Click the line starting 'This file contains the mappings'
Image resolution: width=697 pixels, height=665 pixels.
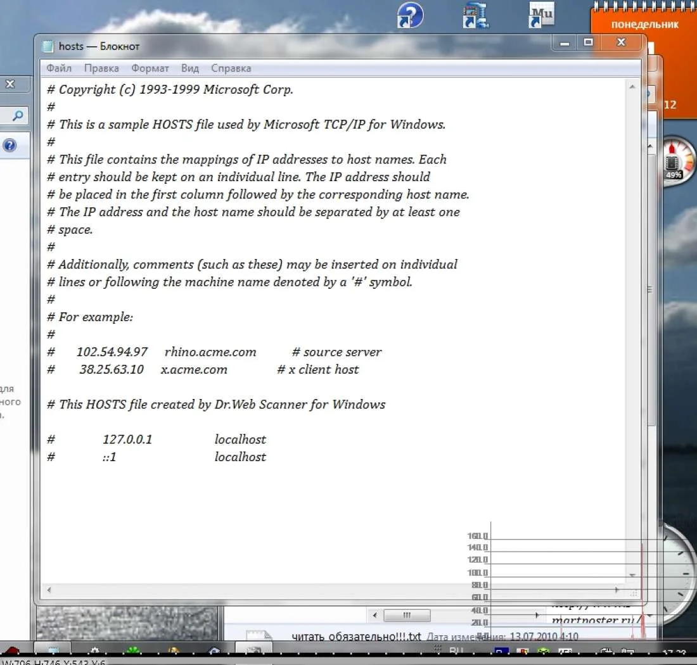click(247, 160)
